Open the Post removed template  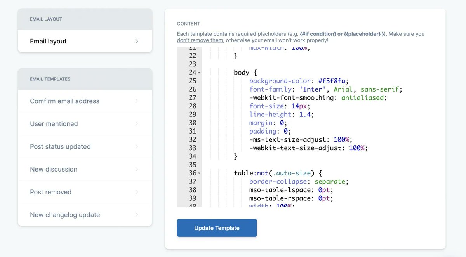tap(85, 192)
